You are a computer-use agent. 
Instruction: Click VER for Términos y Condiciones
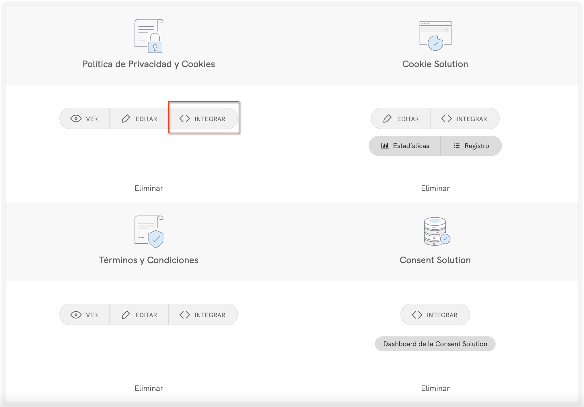pos(84,315)
